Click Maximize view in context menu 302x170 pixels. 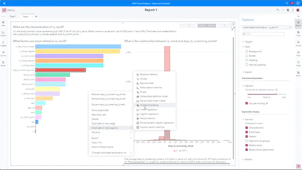111,115
